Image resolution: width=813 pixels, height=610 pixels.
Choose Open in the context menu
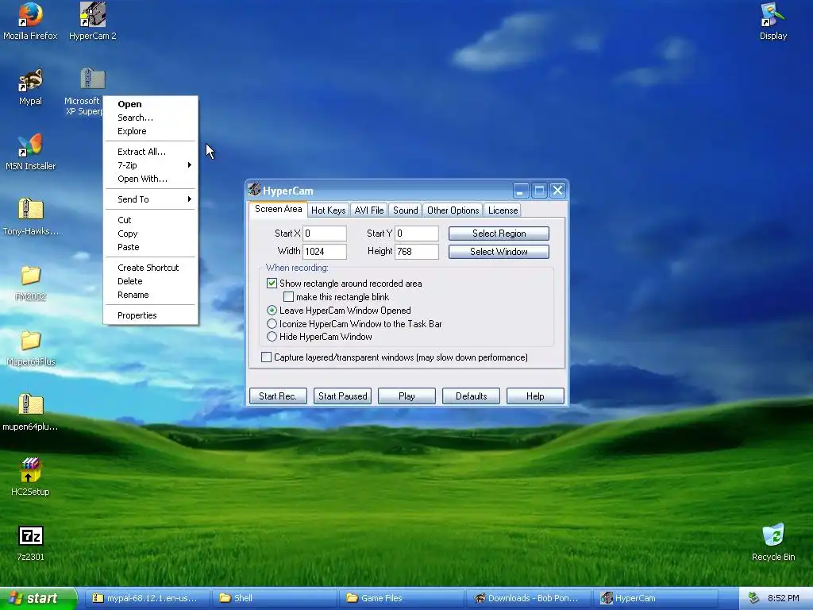pyautogui.click(x=150, y=104)
